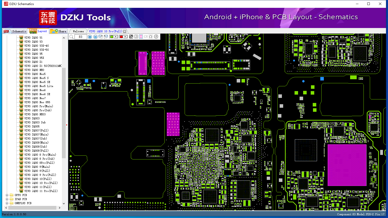Zoom in with the blue plus button

[x=90, y=37]
